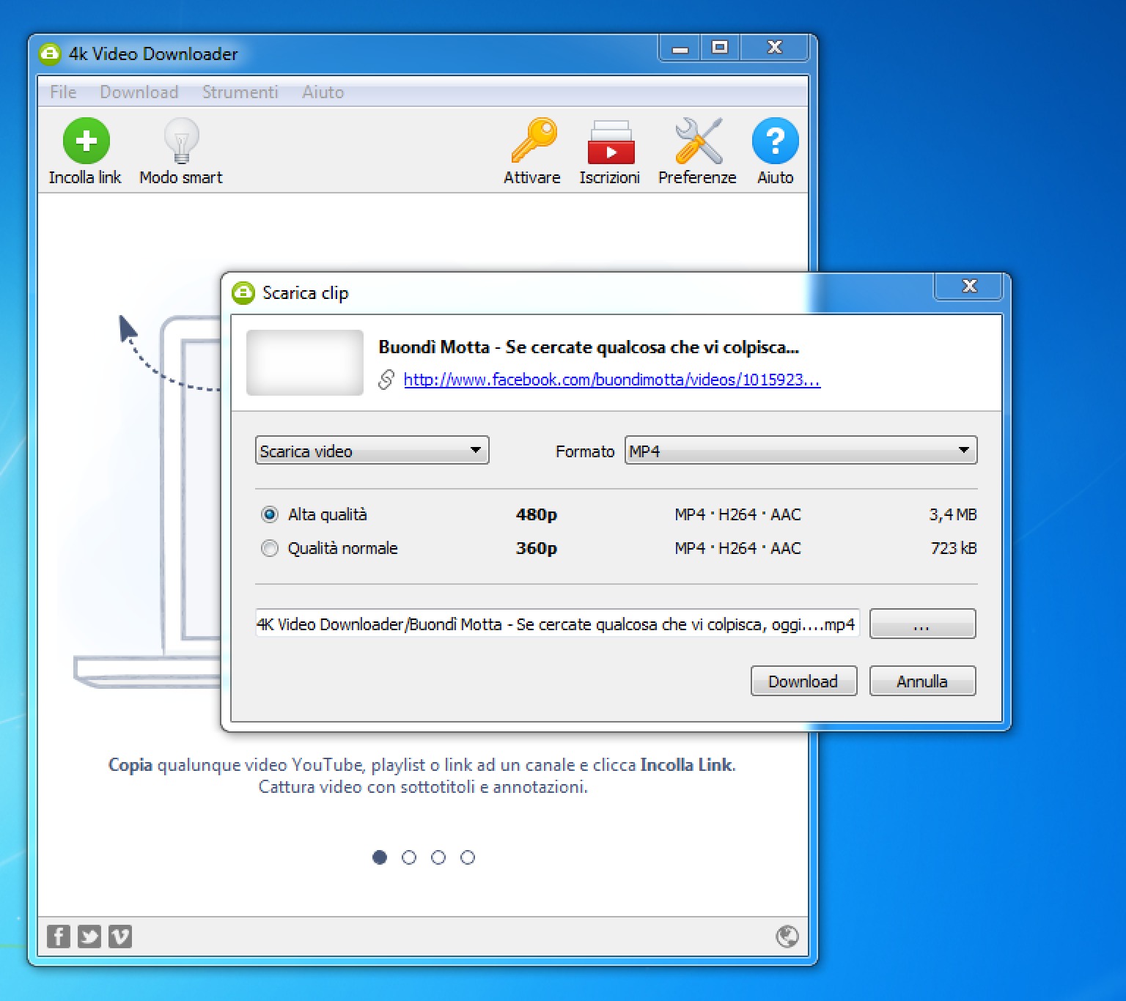Click the Scarica clip dialog title icon

(243, 292)
